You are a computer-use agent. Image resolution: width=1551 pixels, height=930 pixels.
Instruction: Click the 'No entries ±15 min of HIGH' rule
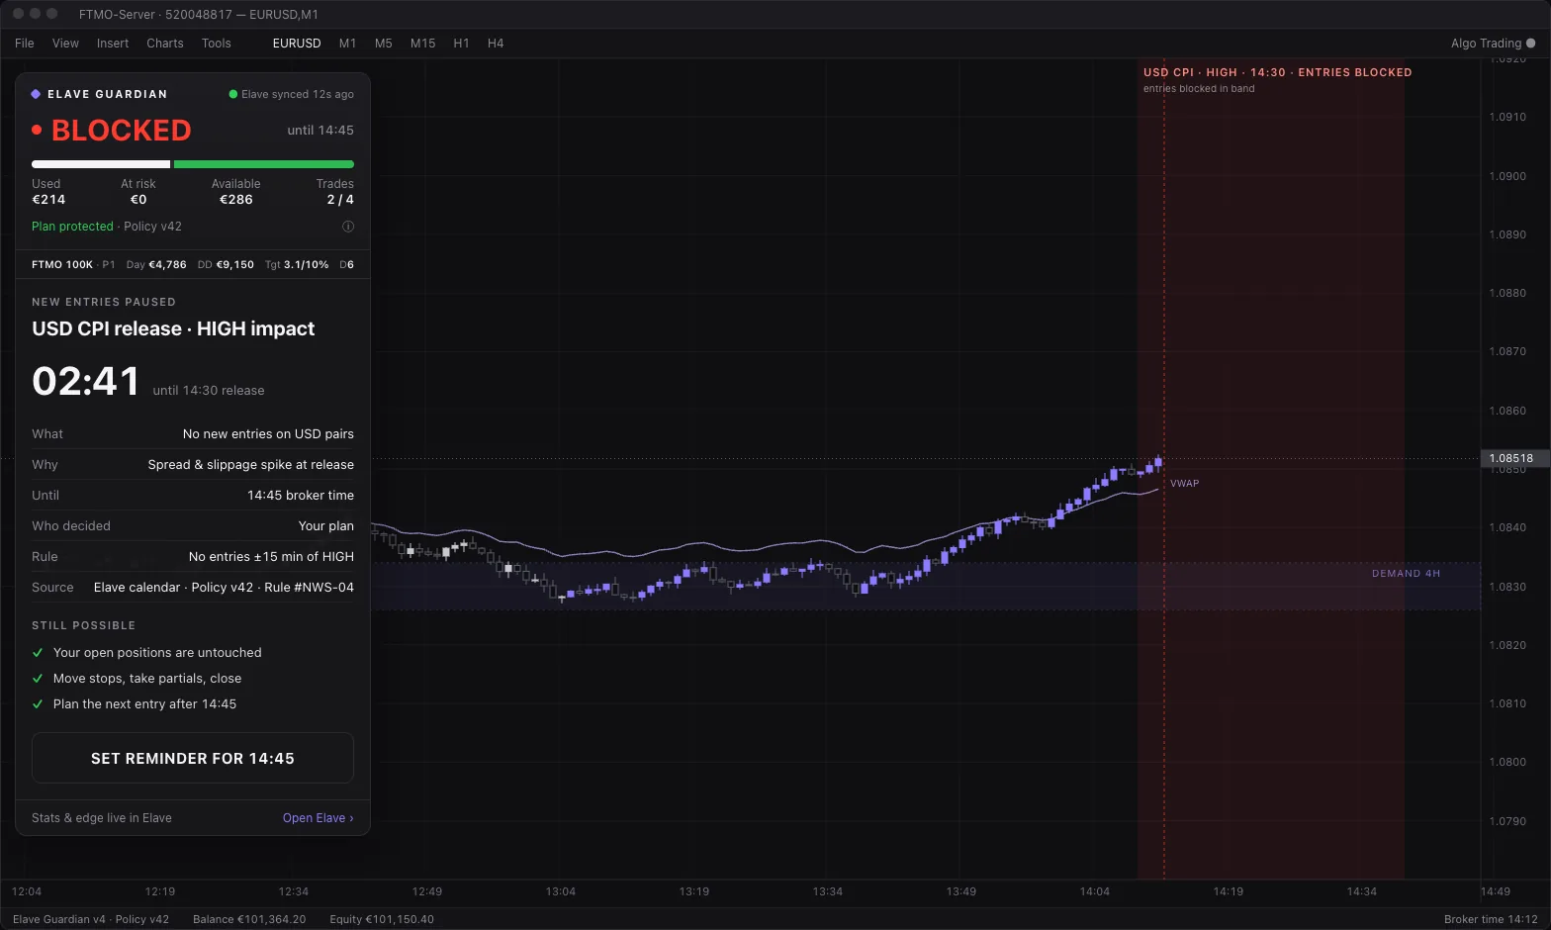coord(271,557)
